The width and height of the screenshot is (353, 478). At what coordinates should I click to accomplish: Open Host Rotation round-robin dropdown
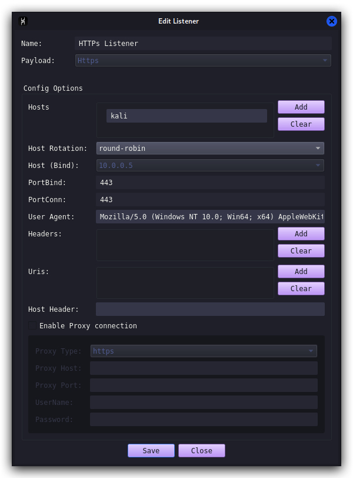tap(210, 148)
